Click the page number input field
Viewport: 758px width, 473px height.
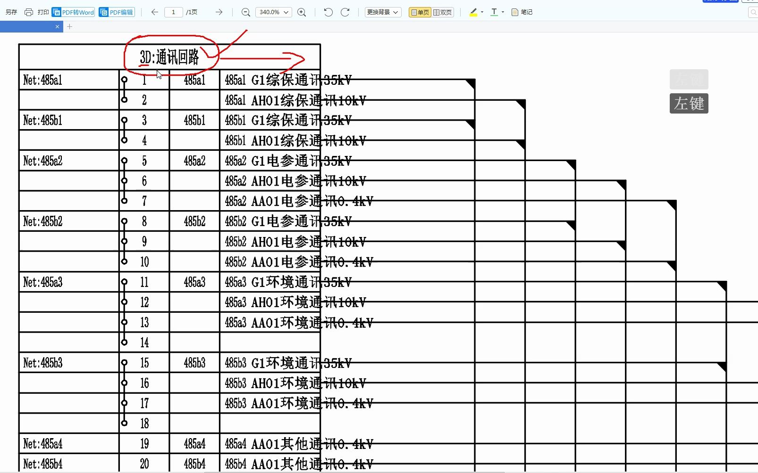(173, 12)
